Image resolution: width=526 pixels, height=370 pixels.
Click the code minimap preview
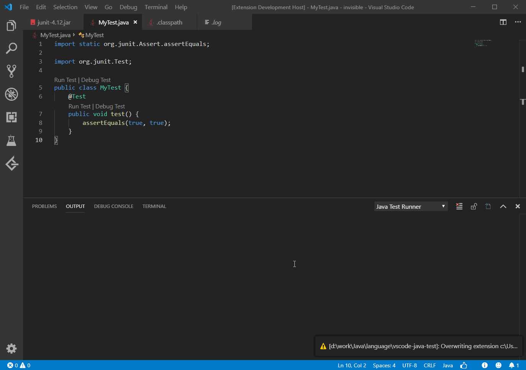click(483, 43)
